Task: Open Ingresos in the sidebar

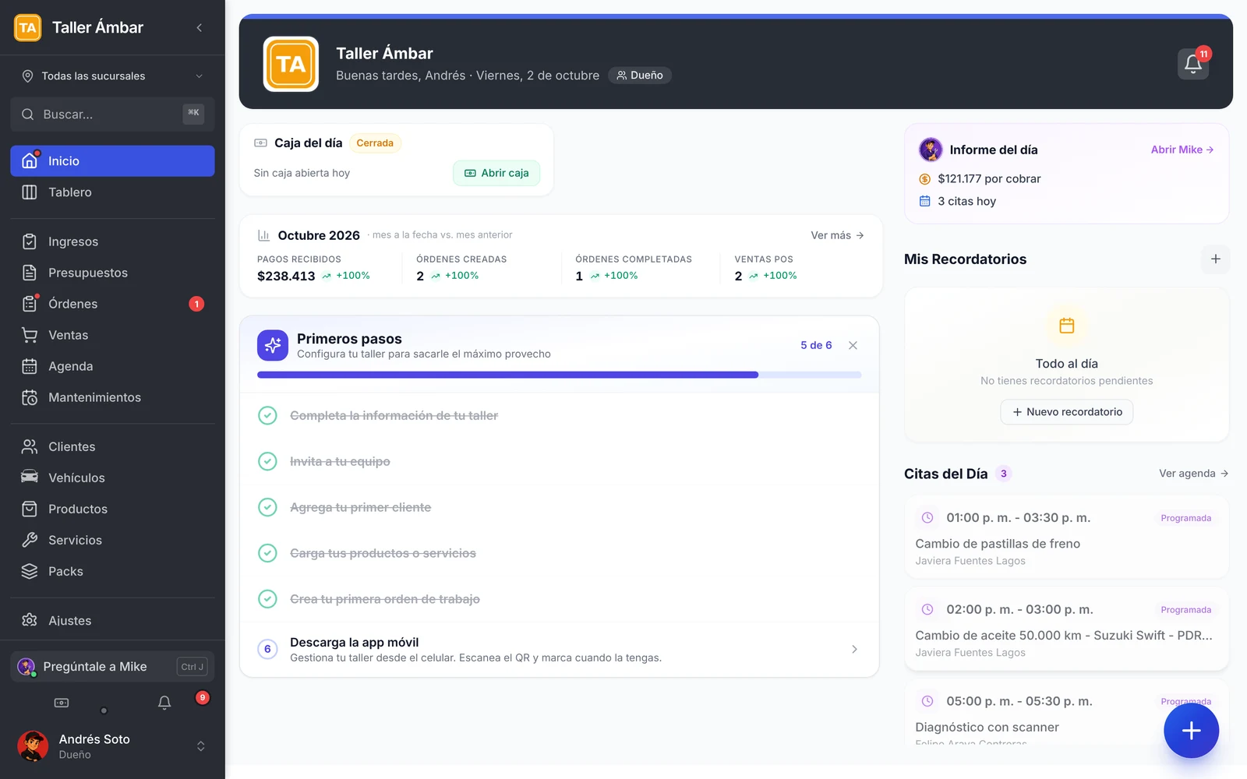Action: 112,241
